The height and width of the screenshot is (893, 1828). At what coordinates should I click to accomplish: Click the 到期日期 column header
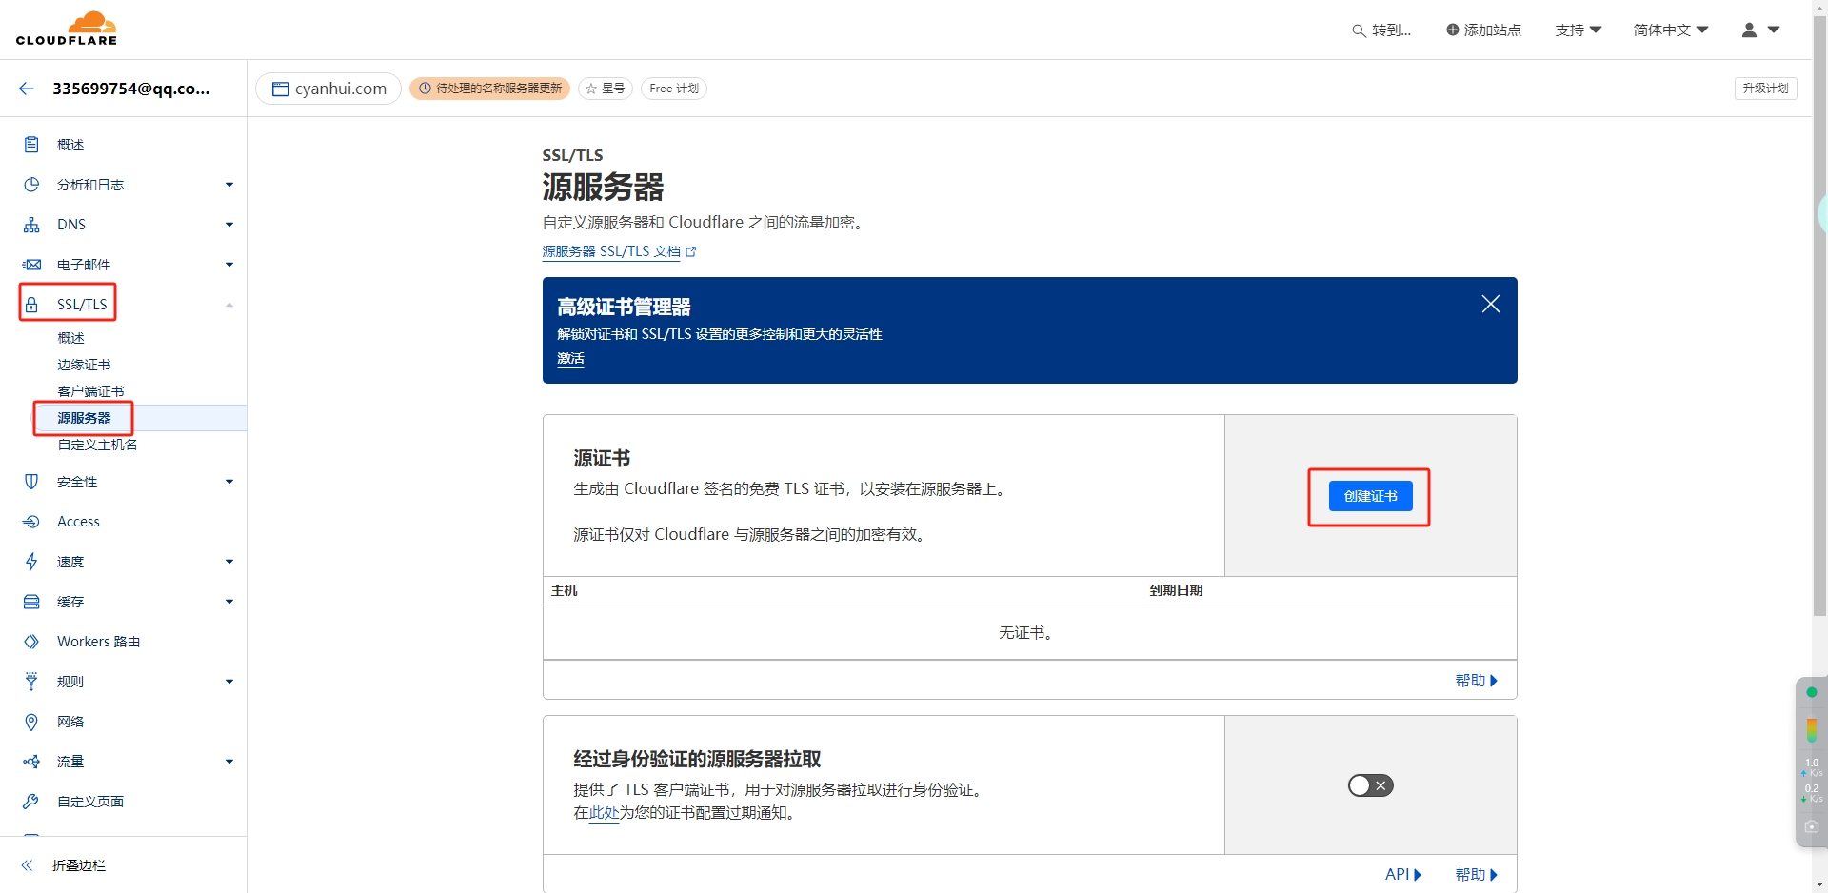tap(1176, 590)
